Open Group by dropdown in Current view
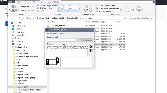Viewport: 167px width, 93px height. click(91, 6)
